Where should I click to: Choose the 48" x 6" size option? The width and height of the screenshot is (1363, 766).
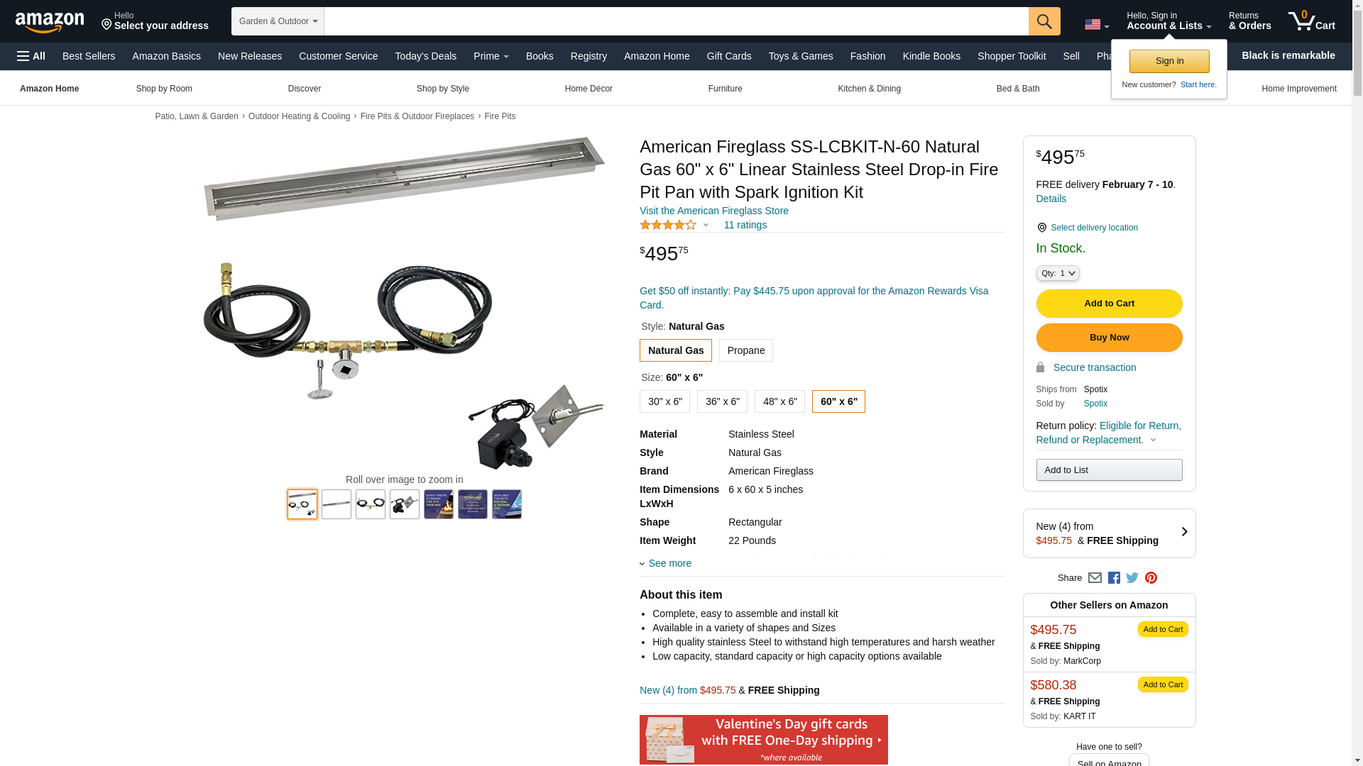tap(779, 401)
